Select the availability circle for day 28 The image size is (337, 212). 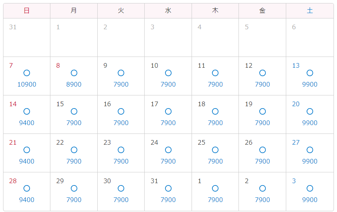point(27,189)
